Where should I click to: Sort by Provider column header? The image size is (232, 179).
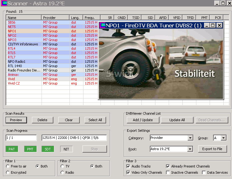(x=55, y=18)
